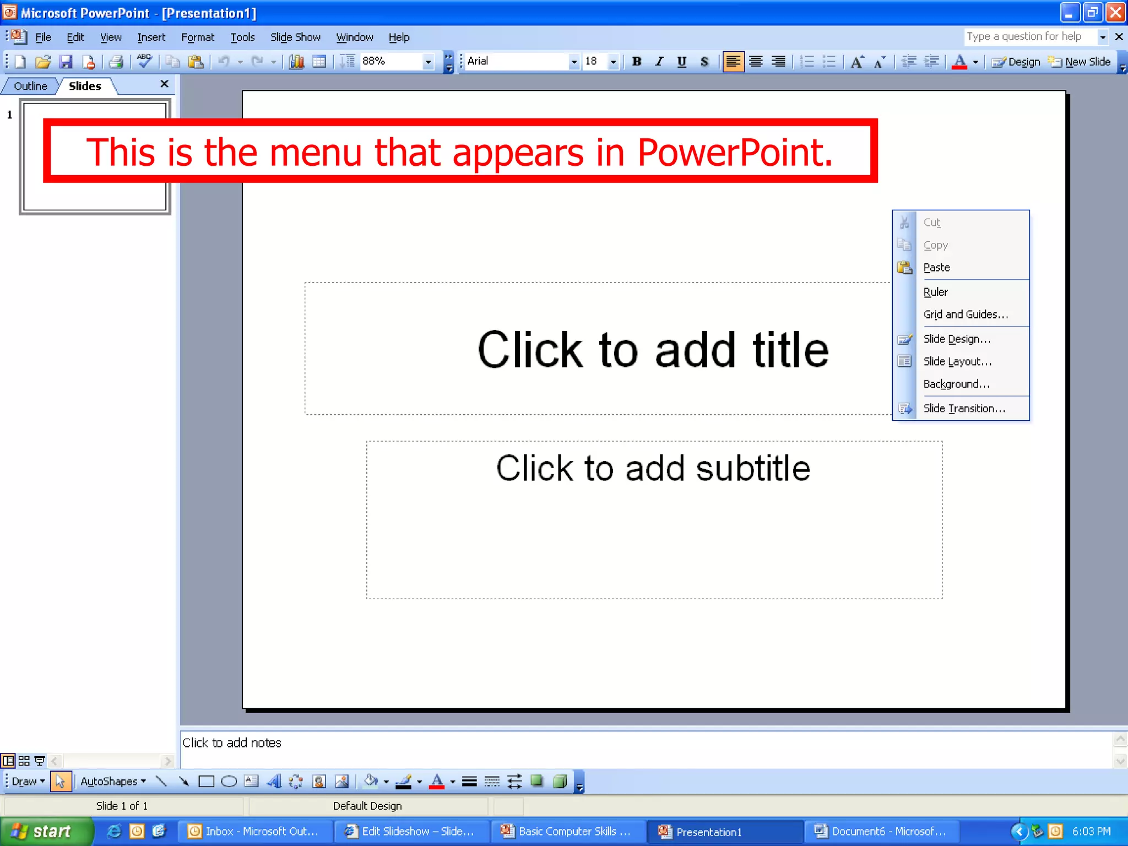The width and height of the screenshot is (1128, 846).
Task: Insert WordArt from the Drawing toolbar
Action: 274,781
